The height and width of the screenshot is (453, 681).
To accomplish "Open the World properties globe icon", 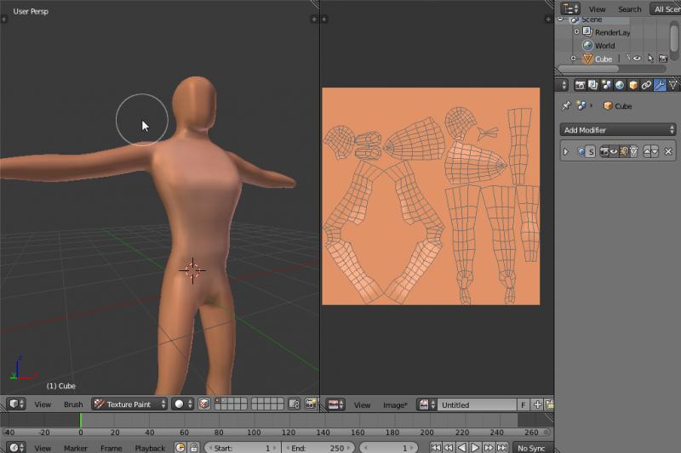I will pyautogui.click(x=619, y=85).
